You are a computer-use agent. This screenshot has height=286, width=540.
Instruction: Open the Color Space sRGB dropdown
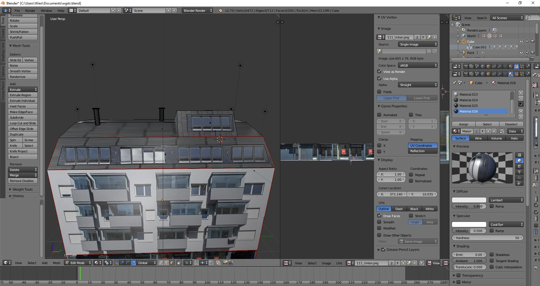point(418,65)
